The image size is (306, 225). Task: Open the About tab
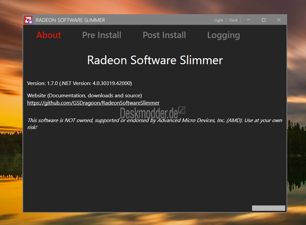click(49, 35)
